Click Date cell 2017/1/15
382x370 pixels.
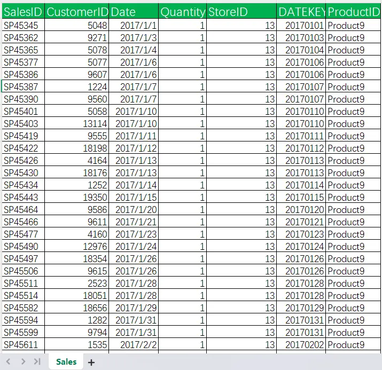(x=134, y=196)
